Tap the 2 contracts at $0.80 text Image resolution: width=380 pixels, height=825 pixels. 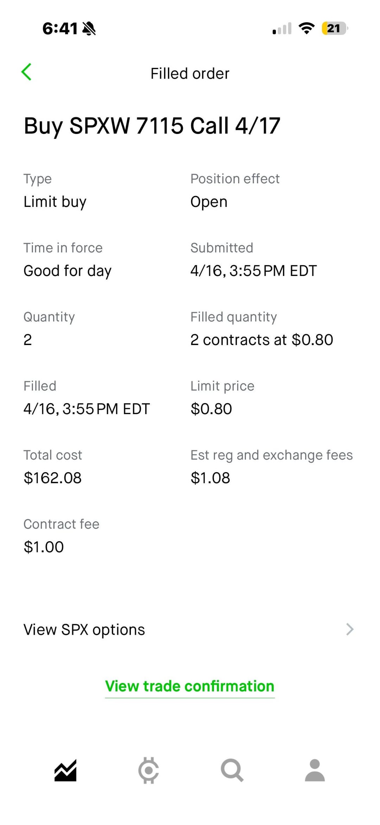[x=261, y=340]
